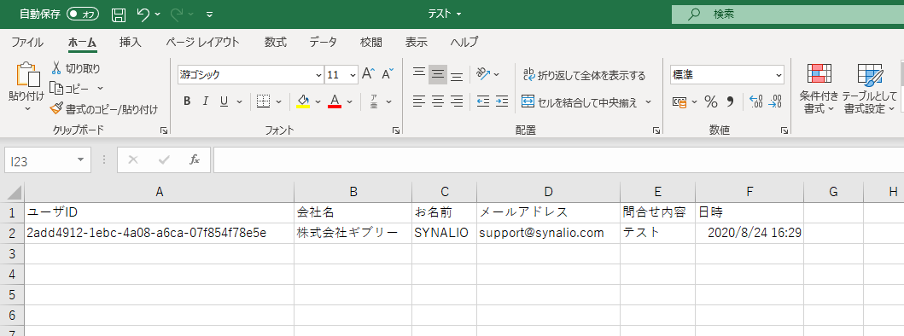Click the align left icon

click(419, 102)
